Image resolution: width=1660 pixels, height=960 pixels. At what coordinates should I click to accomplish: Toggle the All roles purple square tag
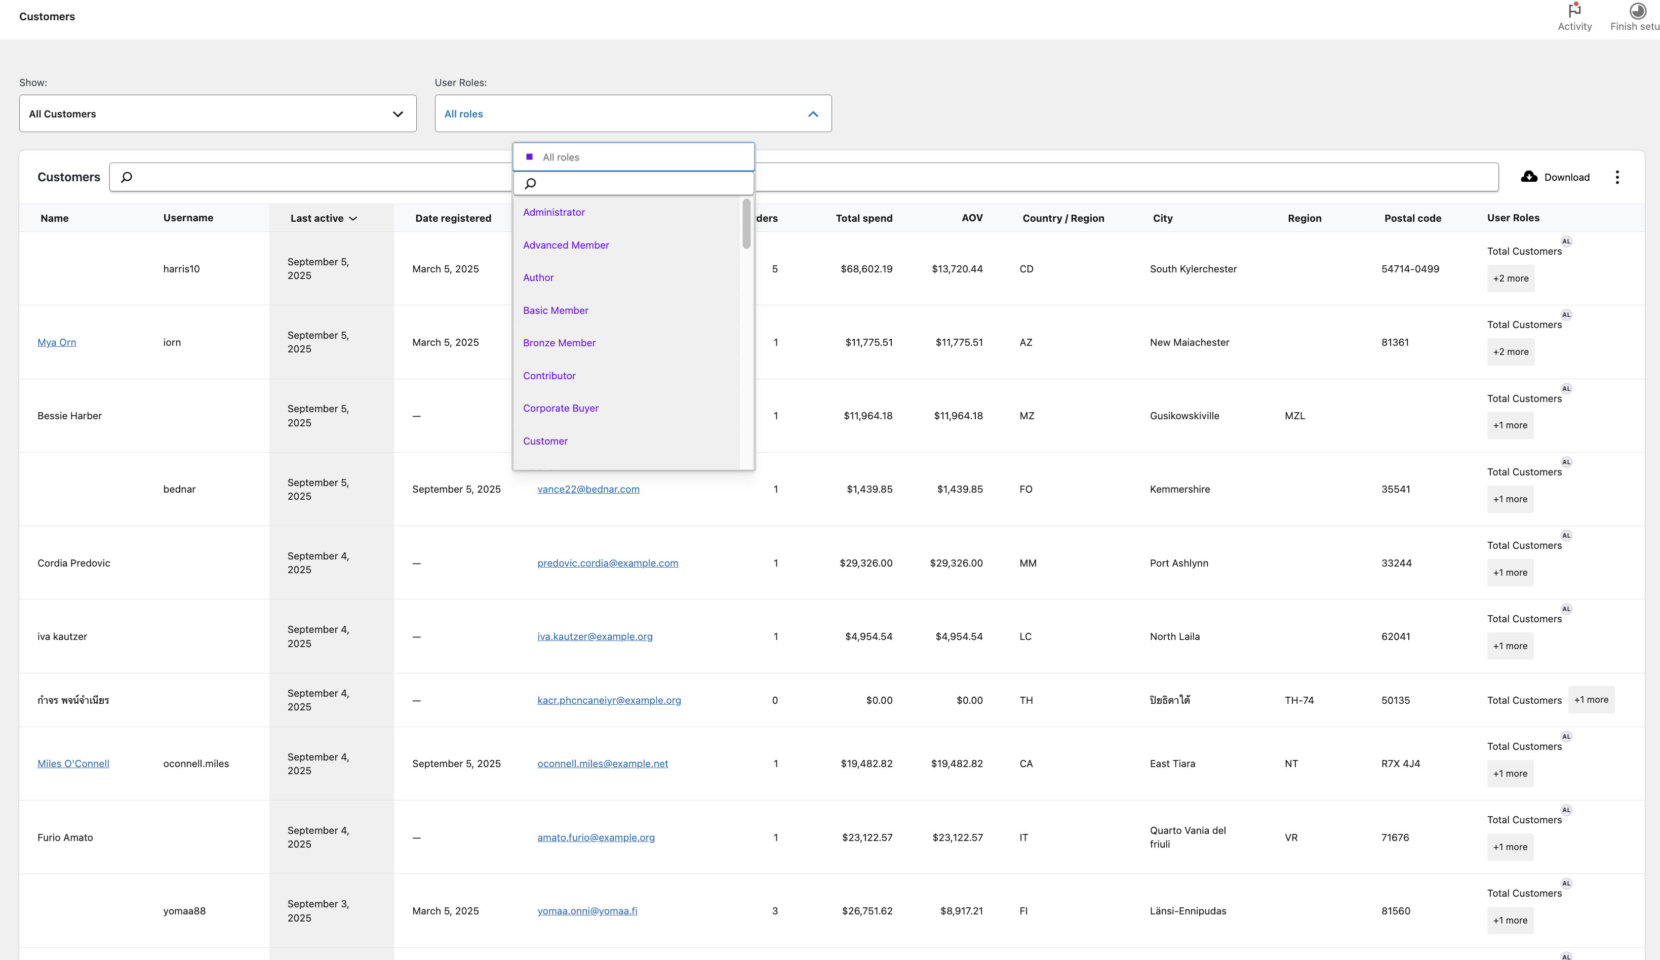point(529,156)
